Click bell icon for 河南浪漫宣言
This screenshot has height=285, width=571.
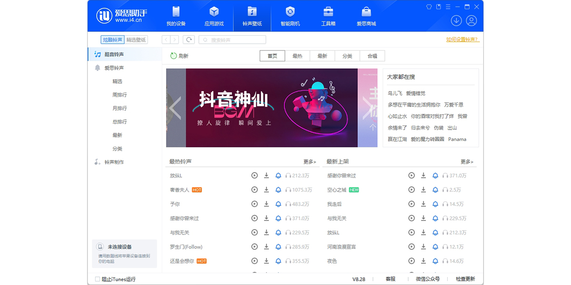435,247
